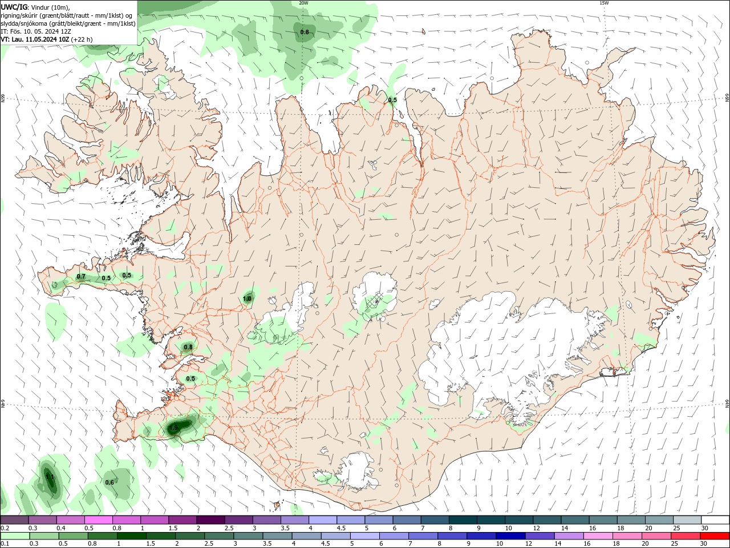Click the 0.6 value in the southwest ocean

pyautogui.click(x=109, y=482)
